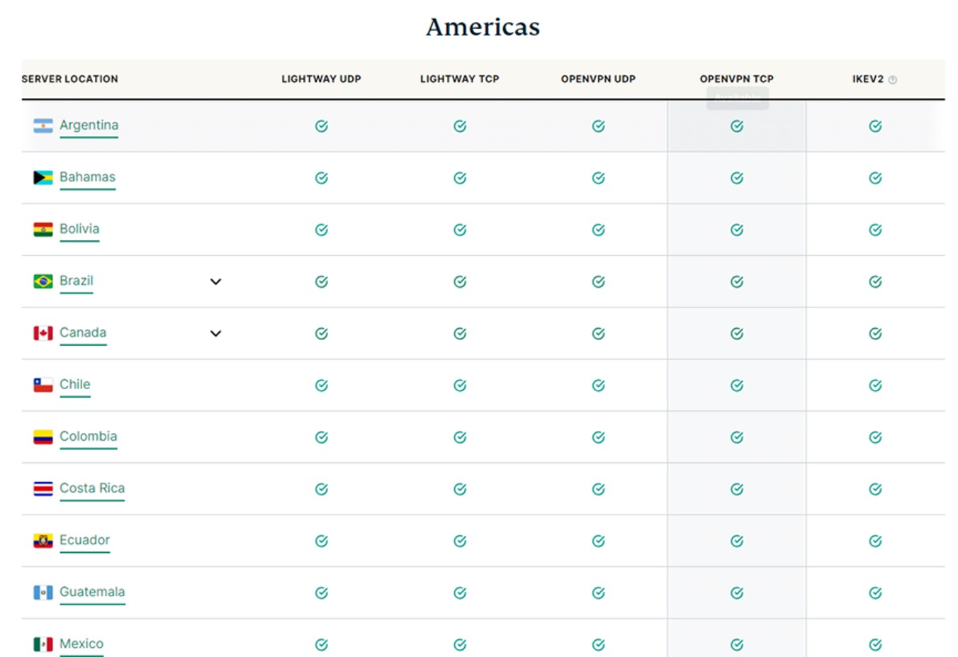The width and height of the screenshot is (958, 657).
Task: Select the Lightway TCP checkmark for Colombia
Action: pos(459,437)
